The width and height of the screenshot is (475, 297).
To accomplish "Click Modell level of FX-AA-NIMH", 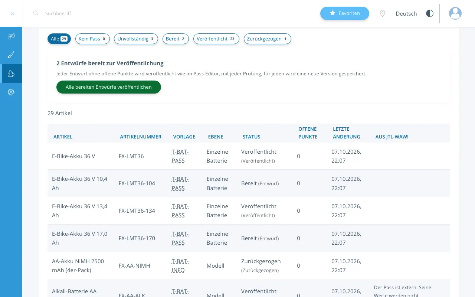I will (216, 265).
